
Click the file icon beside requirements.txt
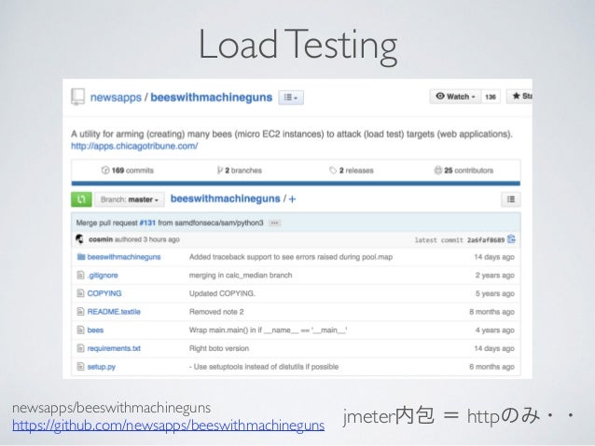(x=80, y=348)
